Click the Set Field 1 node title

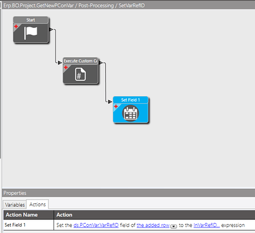[x=131, y=100]
